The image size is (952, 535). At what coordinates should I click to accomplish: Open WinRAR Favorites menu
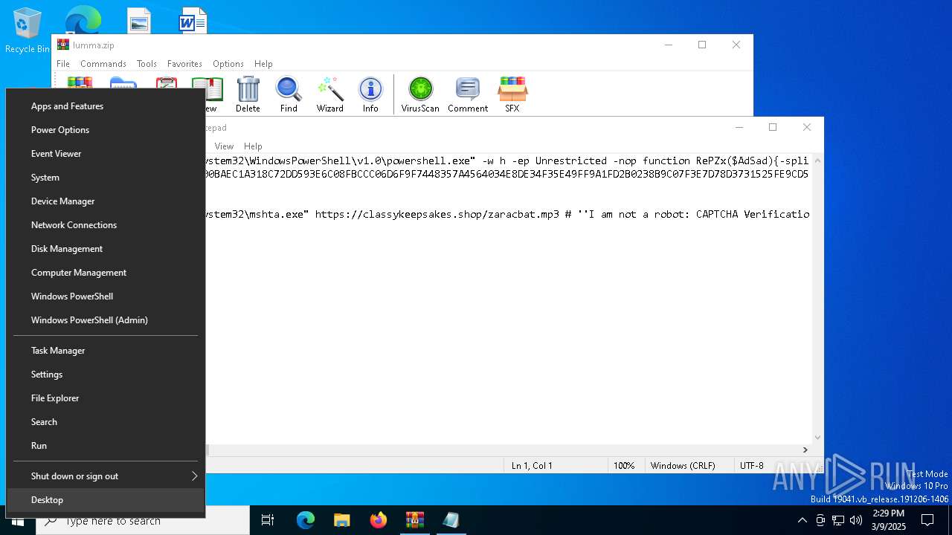(184, 64)
